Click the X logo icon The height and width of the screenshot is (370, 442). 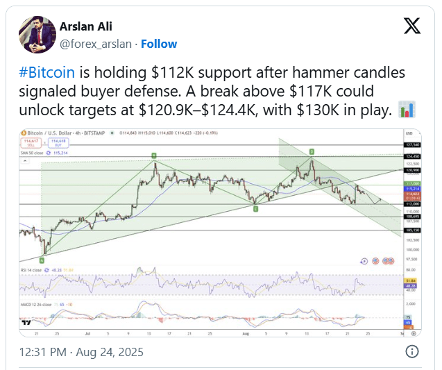pyautogui.click(x=412, y=26)
